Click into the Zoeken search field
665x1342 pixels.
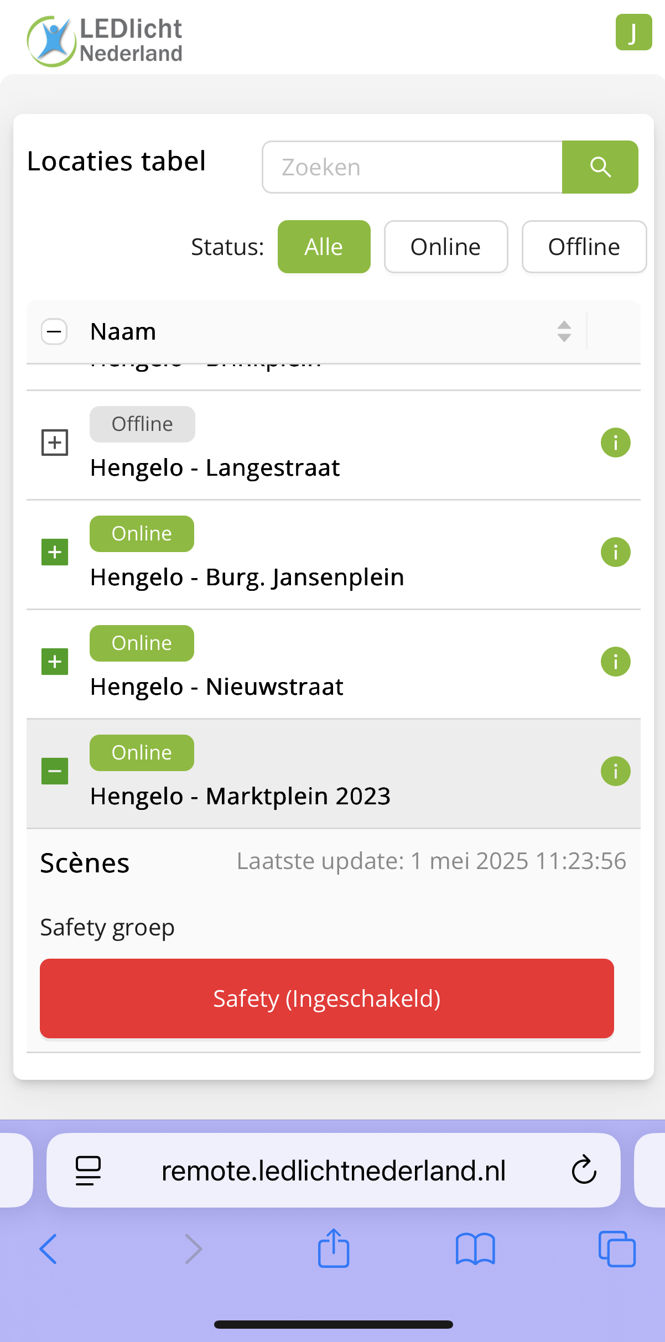[412, 167]
